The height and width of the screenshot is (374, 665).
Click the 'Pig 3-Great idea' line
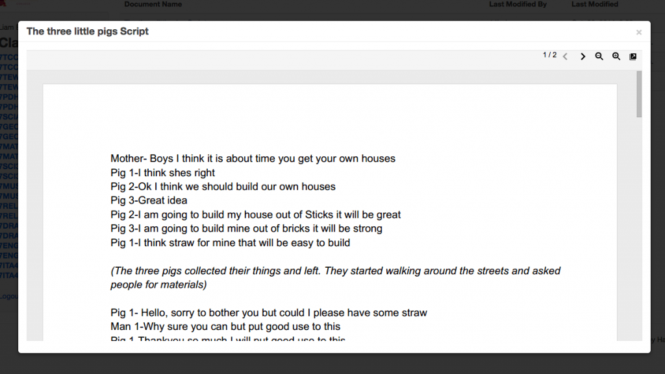(x=149, y=200)
